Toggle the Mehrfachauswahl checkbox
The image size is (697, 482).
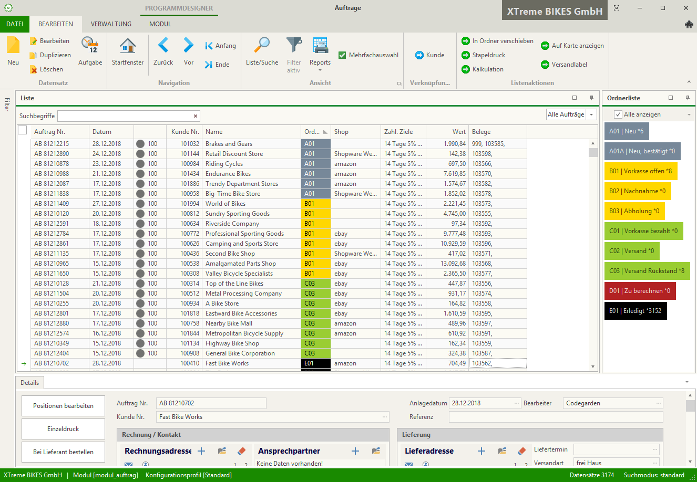(x=342, y=55)
